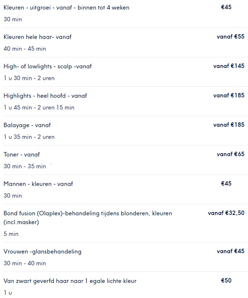The height and width of the screenshot is (298, 248).
Task: Click the vanaf €55 price
Action: coord(230,36)
